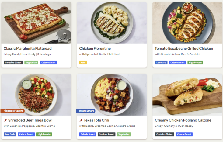Open the Classic Margherita Flatbread photo
This screenshot has width=223, height=142.
(x=36, y=23)
